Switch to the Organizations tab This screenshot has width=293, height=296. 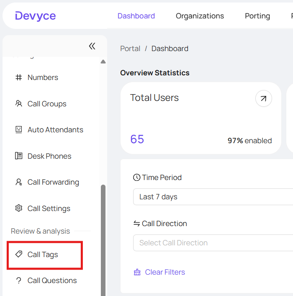(x=200, y=16)
